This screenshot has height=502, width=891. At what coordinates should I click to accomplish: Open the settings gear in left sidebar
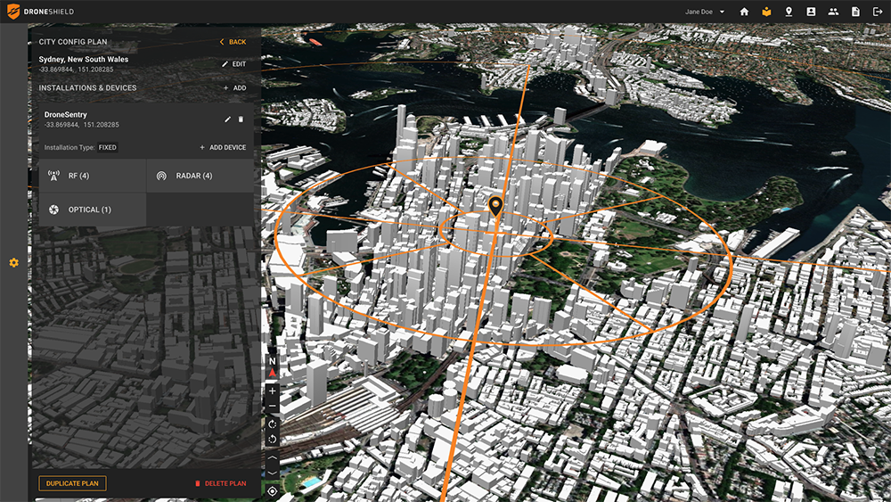coord(13,263)
